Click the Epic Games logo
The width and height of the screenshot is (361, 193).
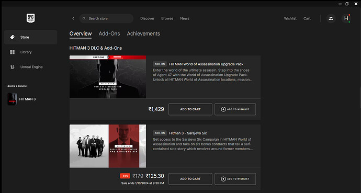(30, 18)
